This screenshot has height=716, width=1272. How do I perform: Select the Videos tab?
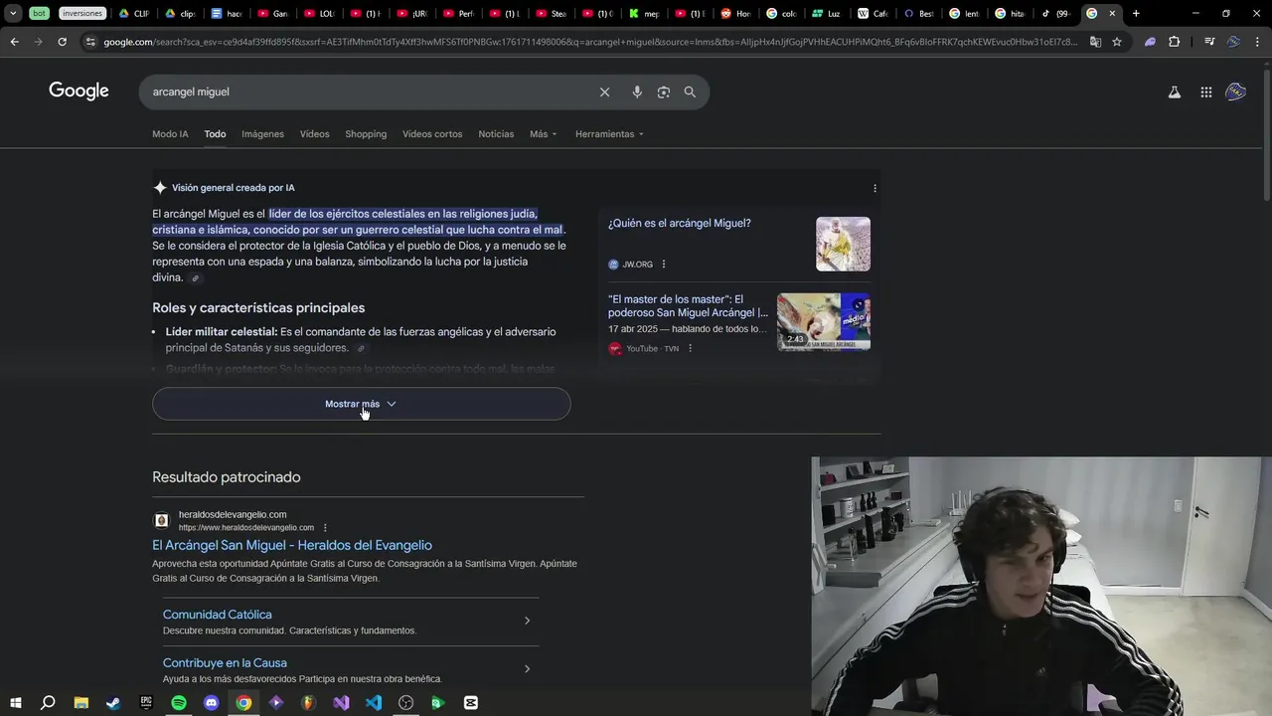click(314, 134)
